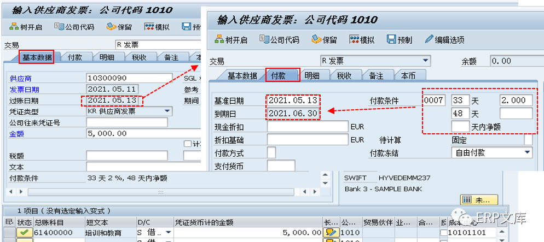
Task: Click table settings icon at header corner
Action: point(9,222)
